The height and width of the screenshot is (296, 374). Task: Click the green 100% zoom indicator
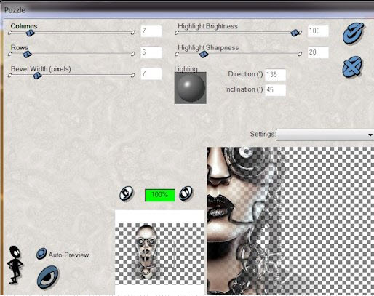pyautogui.click(x=159, y=195)
